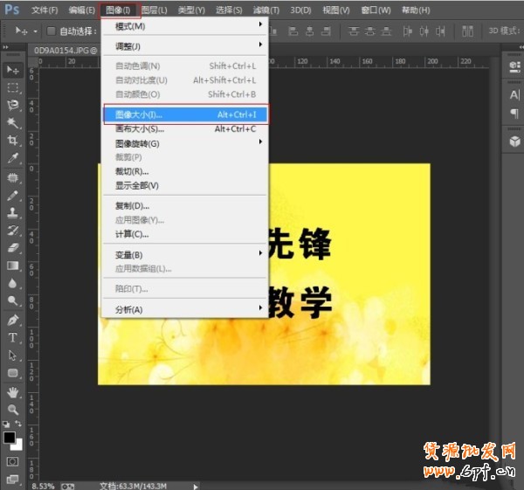Activate the Zoom magnifier tool
Viewport: 524px width, 490px height.
13,409
